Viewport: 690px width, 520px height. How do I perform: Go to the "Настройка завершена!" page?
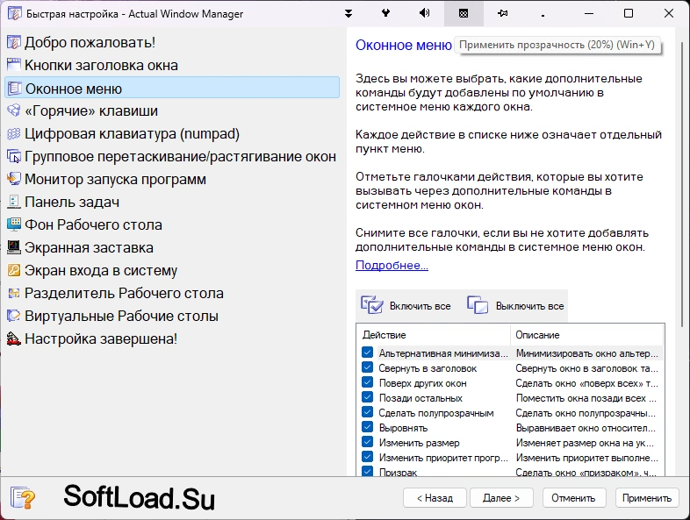[101, 338]
